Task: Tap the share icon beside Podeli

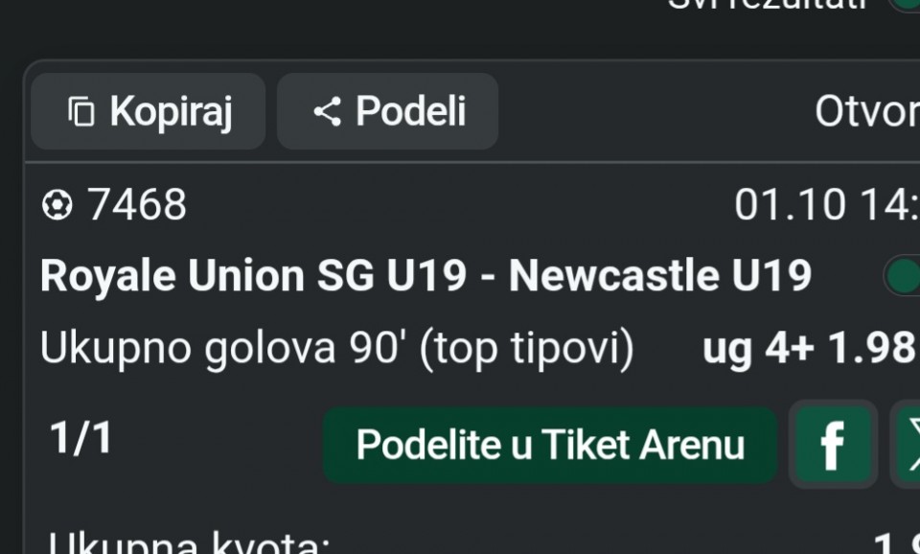Action: (x=327, y=112)
